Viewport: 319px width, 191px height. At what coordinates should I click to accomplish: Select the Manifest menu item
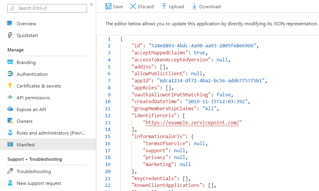pos(26,145)
